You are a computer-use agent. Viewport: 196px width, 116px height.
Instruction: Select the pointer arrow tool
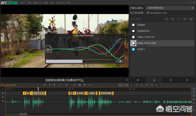click(x=131, y=85)
